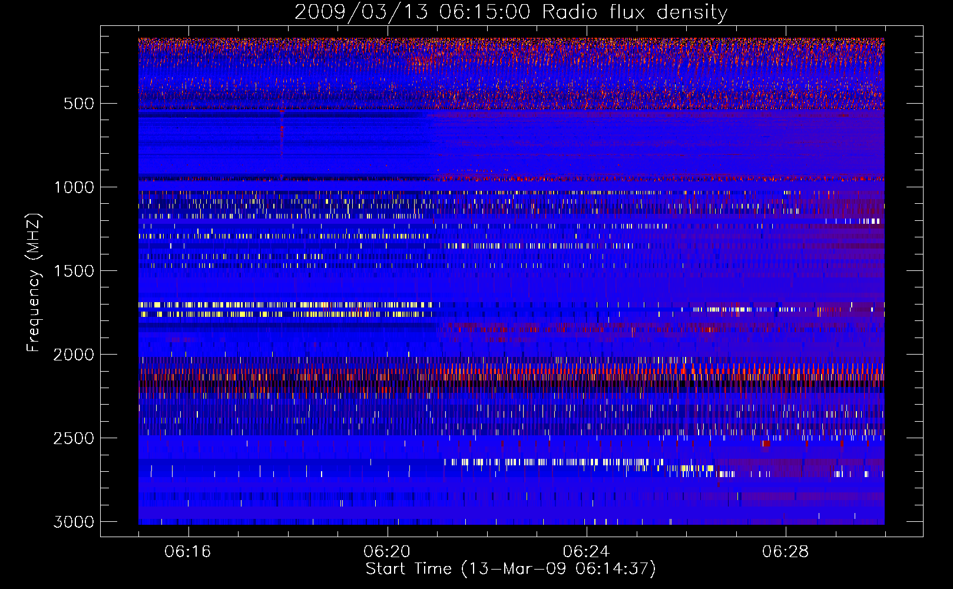Image resolution: width=953 pixels, height=589 pixels.
Task: Click the 06:28 time tick label
Action: click(x=785, y=552)
